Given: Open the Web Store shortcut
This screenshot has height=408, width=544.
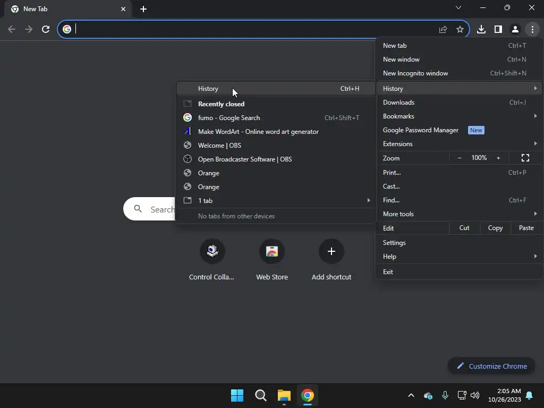Looking at the screenshot, I should point(272,259).
